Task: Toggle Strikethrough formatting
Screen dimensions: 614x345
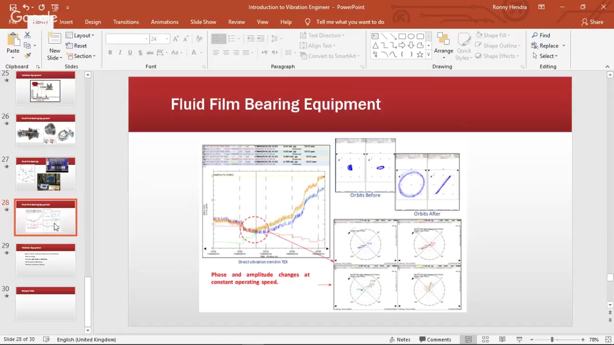Action: (x=151, y=53)
